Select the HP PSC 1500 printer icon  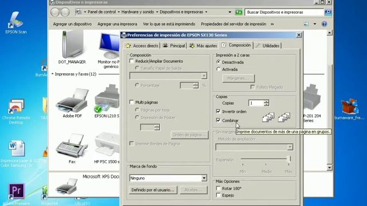tap(107, 148)
